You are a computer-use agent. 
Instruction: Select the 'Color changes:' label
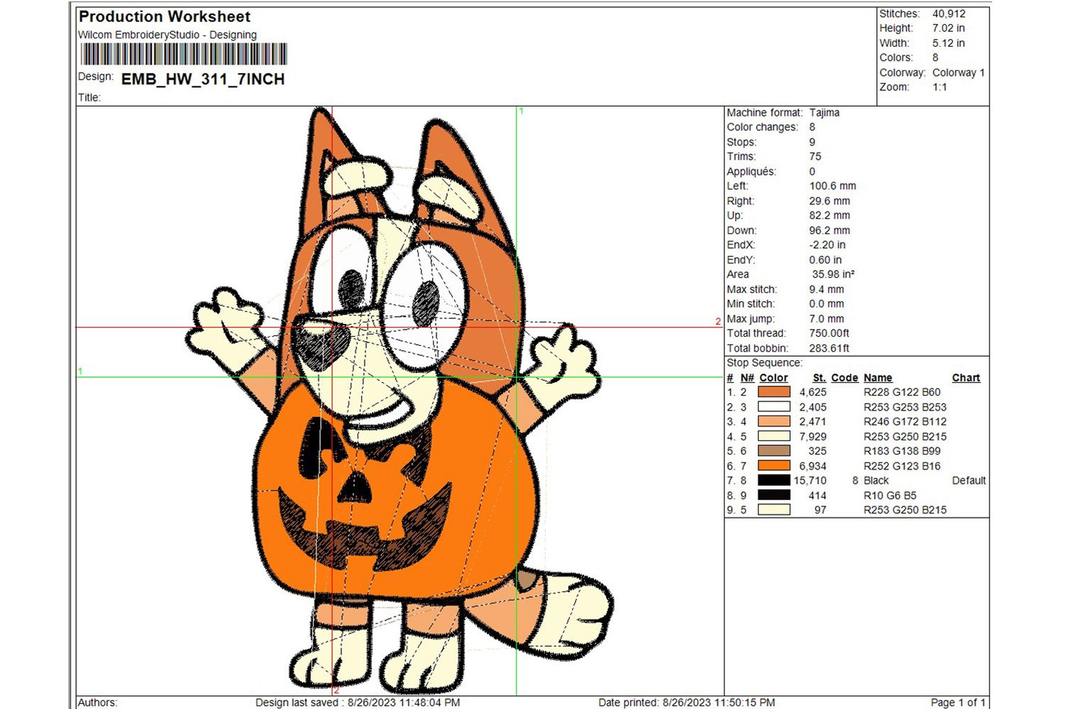pyautogui.click(x=762, y=127)
